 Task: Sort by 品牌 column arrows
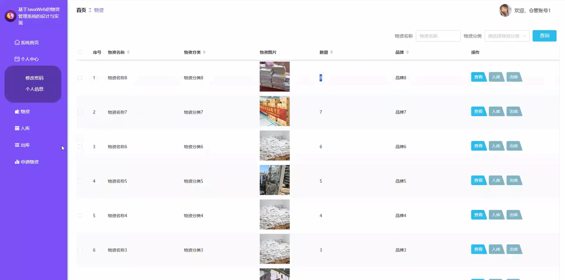tap(407, 52)
